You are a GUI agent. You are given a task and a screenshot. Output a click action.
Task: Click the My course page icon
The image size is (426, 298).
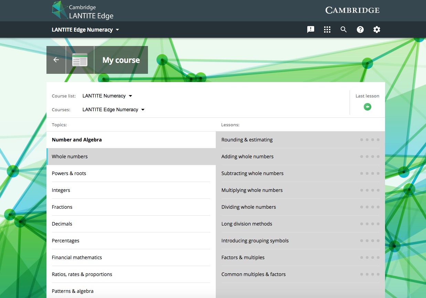click(x=80, y=60)
